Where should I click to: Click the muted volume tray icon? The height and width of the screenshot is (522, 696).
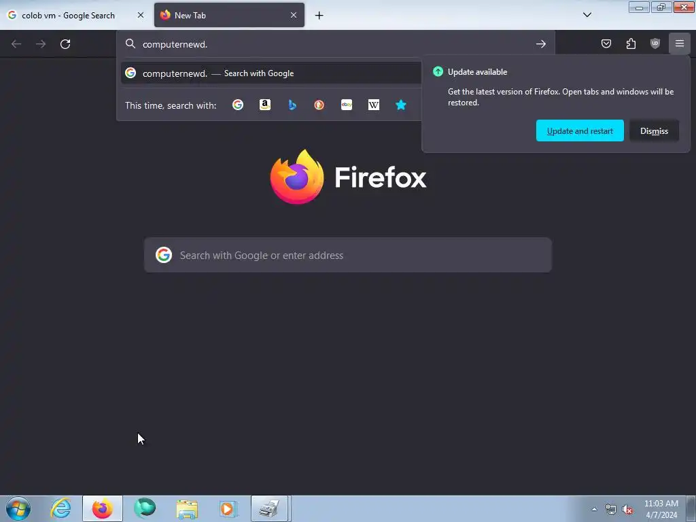coord(627,509)
